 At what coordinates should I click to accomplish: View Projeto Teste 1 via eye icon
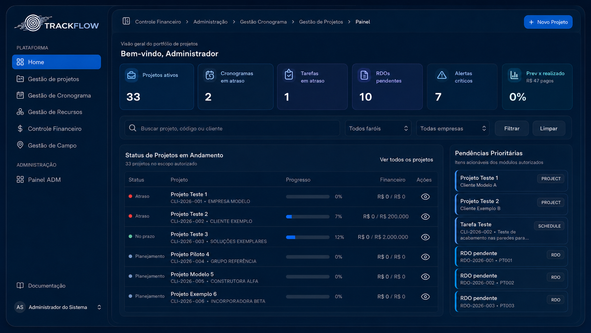coord(425,197)
